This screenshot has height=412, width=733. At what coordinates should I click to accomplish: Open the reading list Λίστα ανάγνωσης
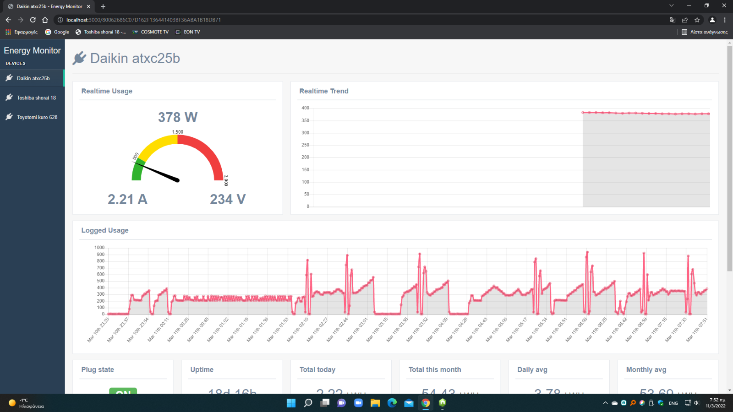(705, 32)
